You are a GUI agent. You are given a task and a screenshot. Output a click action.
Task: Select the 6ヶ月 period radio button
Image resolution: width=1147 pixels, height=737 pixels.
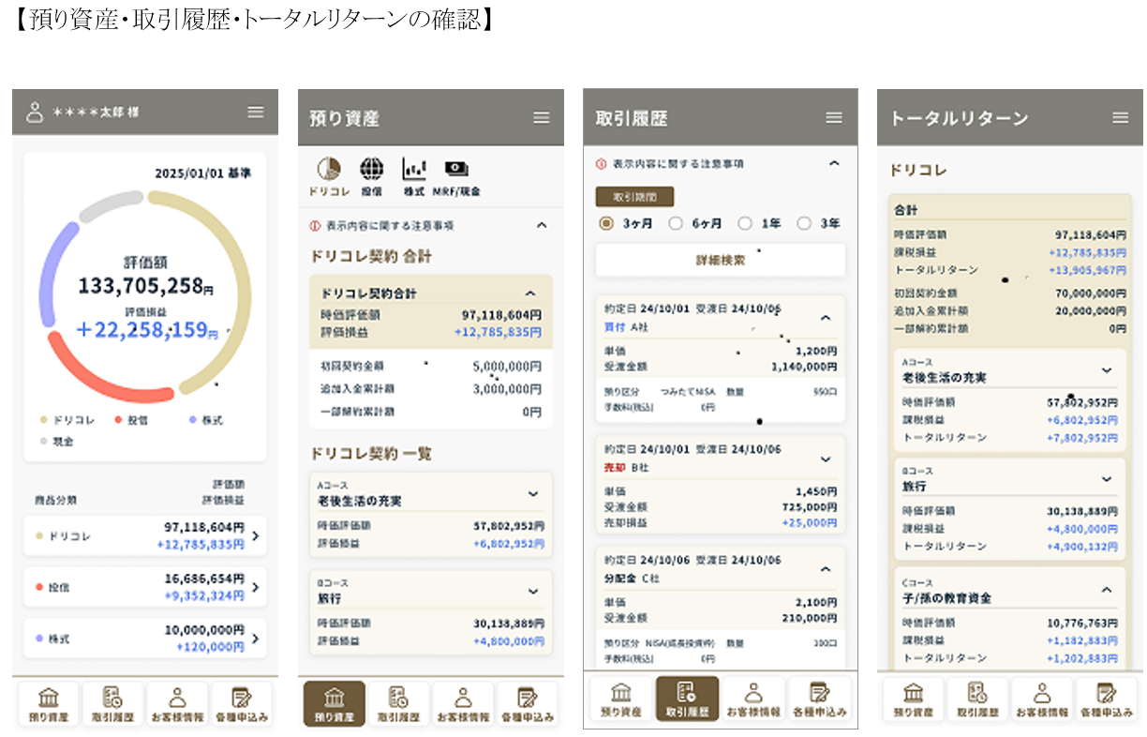tap(676, 224)
